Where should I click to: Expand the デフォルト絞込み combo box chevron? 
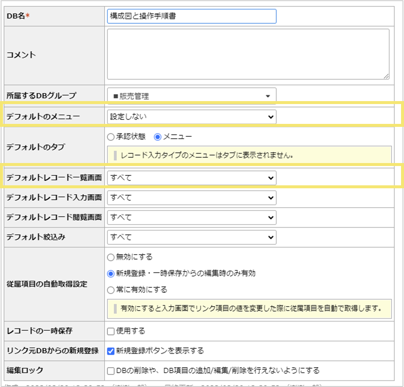pos(270,237)
